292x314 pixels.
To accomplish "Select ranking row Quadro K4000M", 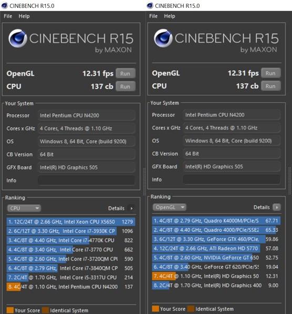I will coord(216,221).
